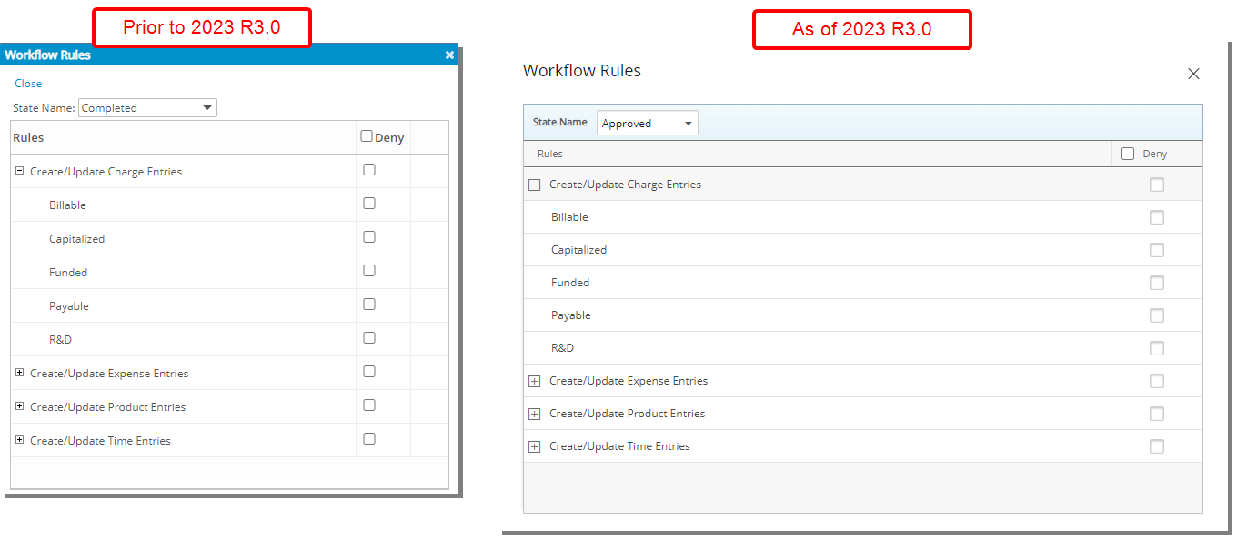1237x540 pixels.
Task: Open the State Name dropdown showing Approved
Action: coord(648,123)
